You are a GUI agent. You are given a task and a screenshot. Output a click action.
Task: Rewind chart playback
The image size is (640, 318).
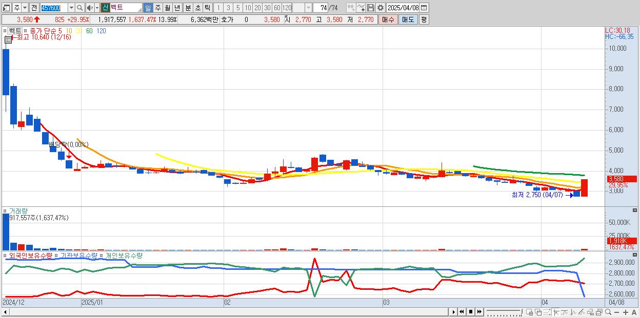462,312
